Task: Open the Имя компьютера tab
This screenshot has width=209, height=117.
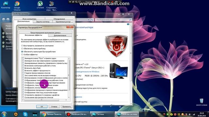Action: click(x=29, y=19)
